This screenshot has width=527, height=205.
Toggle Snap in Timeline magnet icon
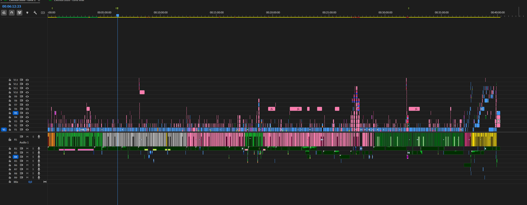(12, 12)
